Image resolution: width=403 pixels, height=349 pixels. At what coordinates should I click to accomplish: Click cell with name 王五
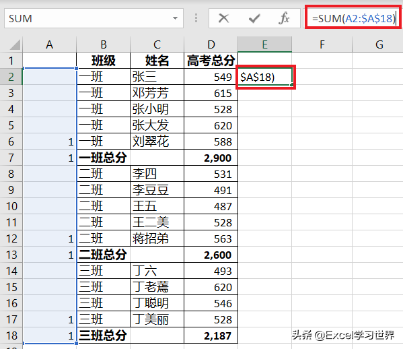(157, 206)
